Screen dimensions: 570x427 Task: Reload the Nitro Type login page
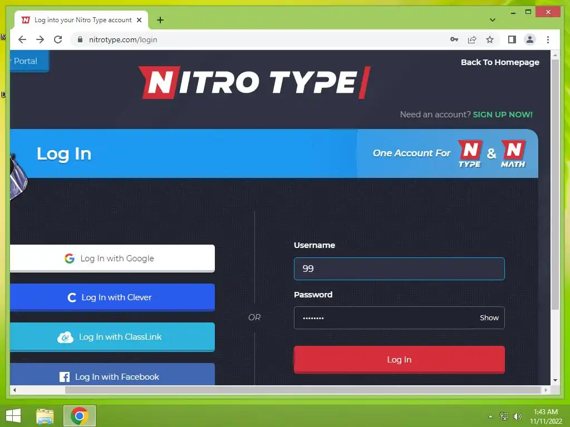point(58,39)
